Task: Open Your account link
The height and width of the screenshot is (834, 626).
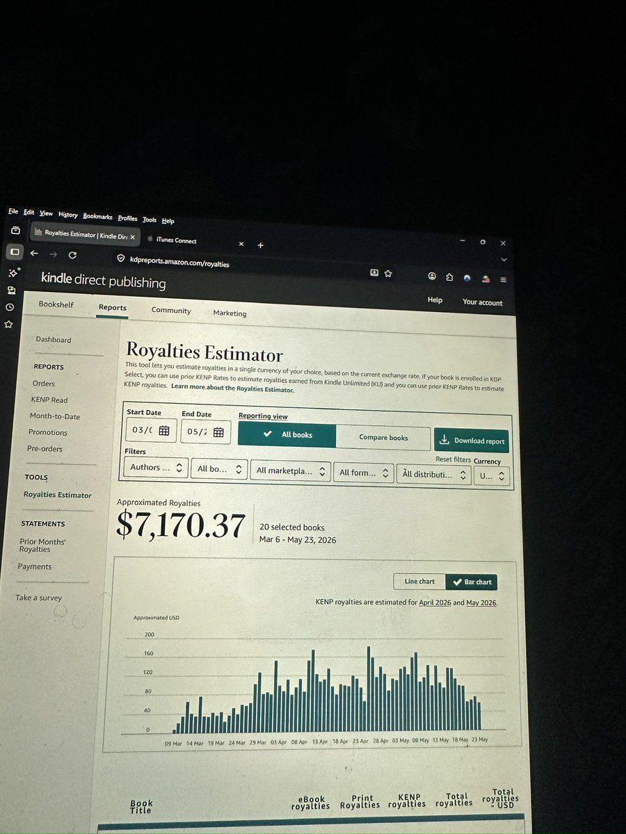Action: 482,302
